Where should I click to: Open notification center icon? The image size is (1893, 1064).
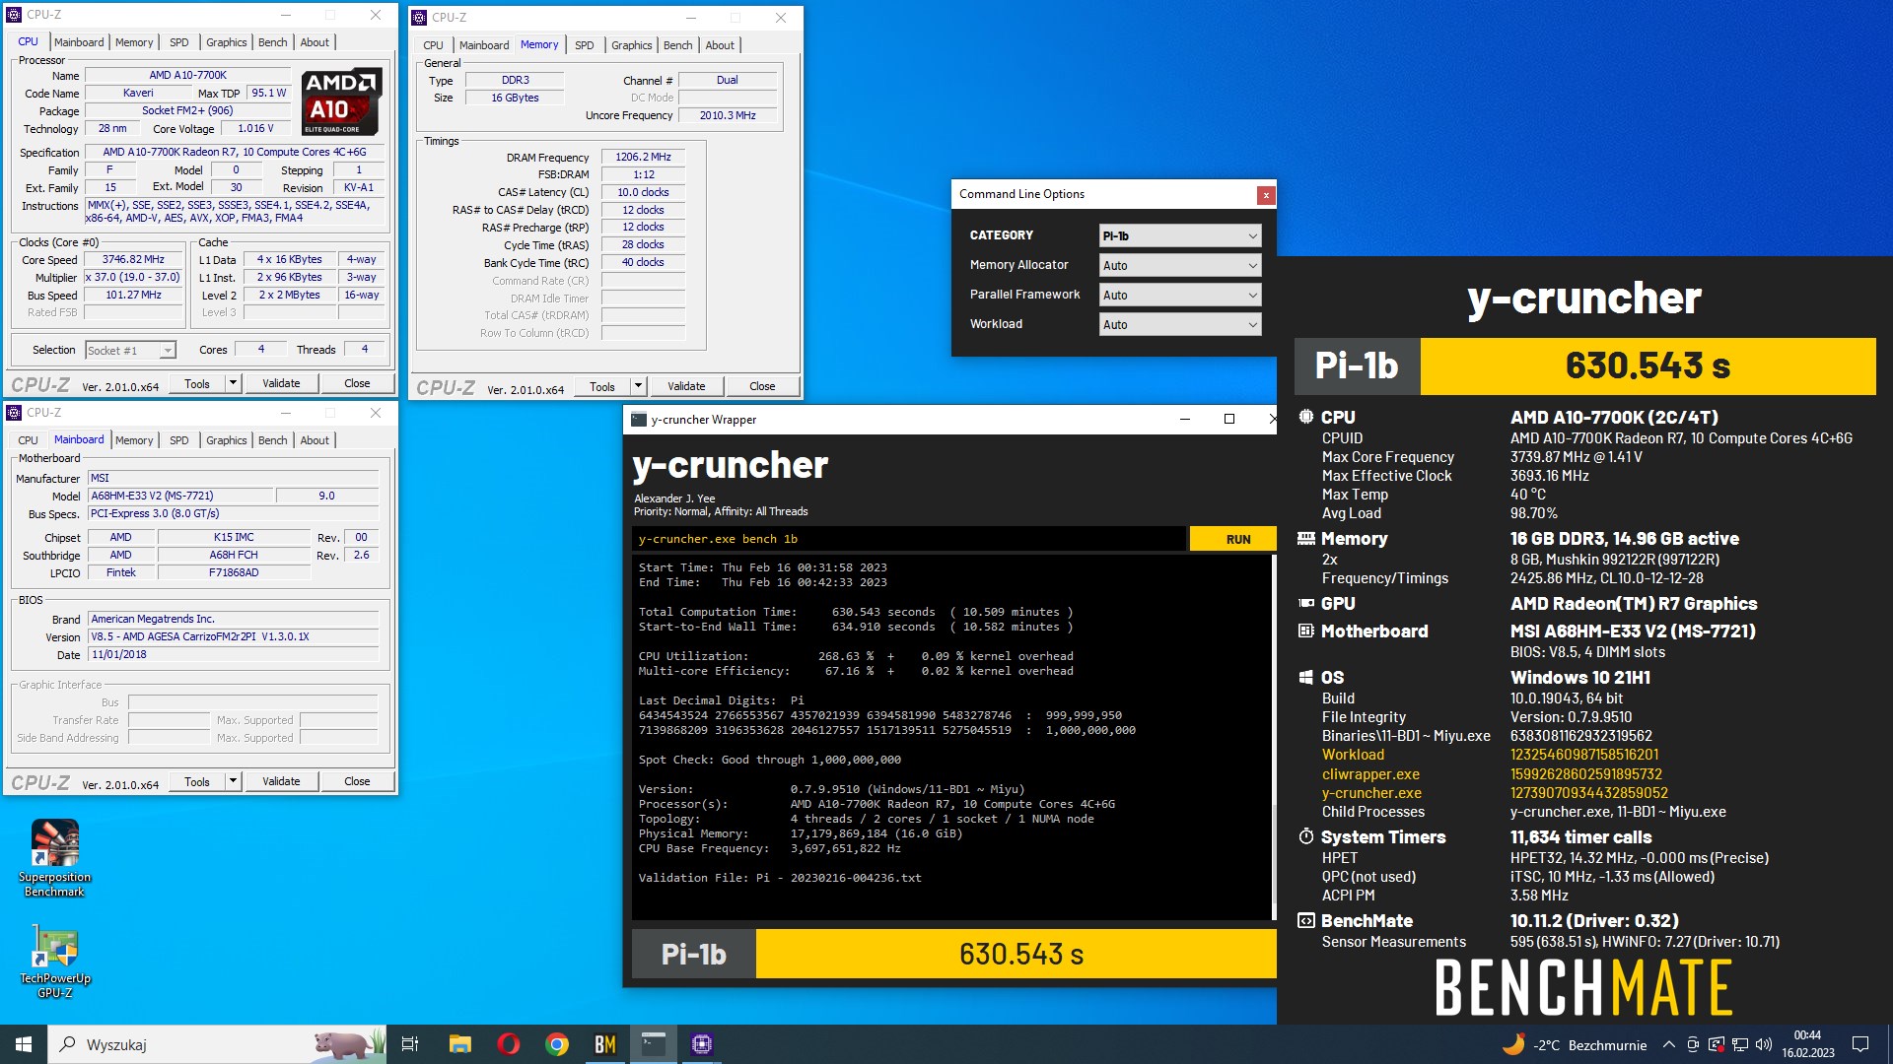[1860, 1044]
